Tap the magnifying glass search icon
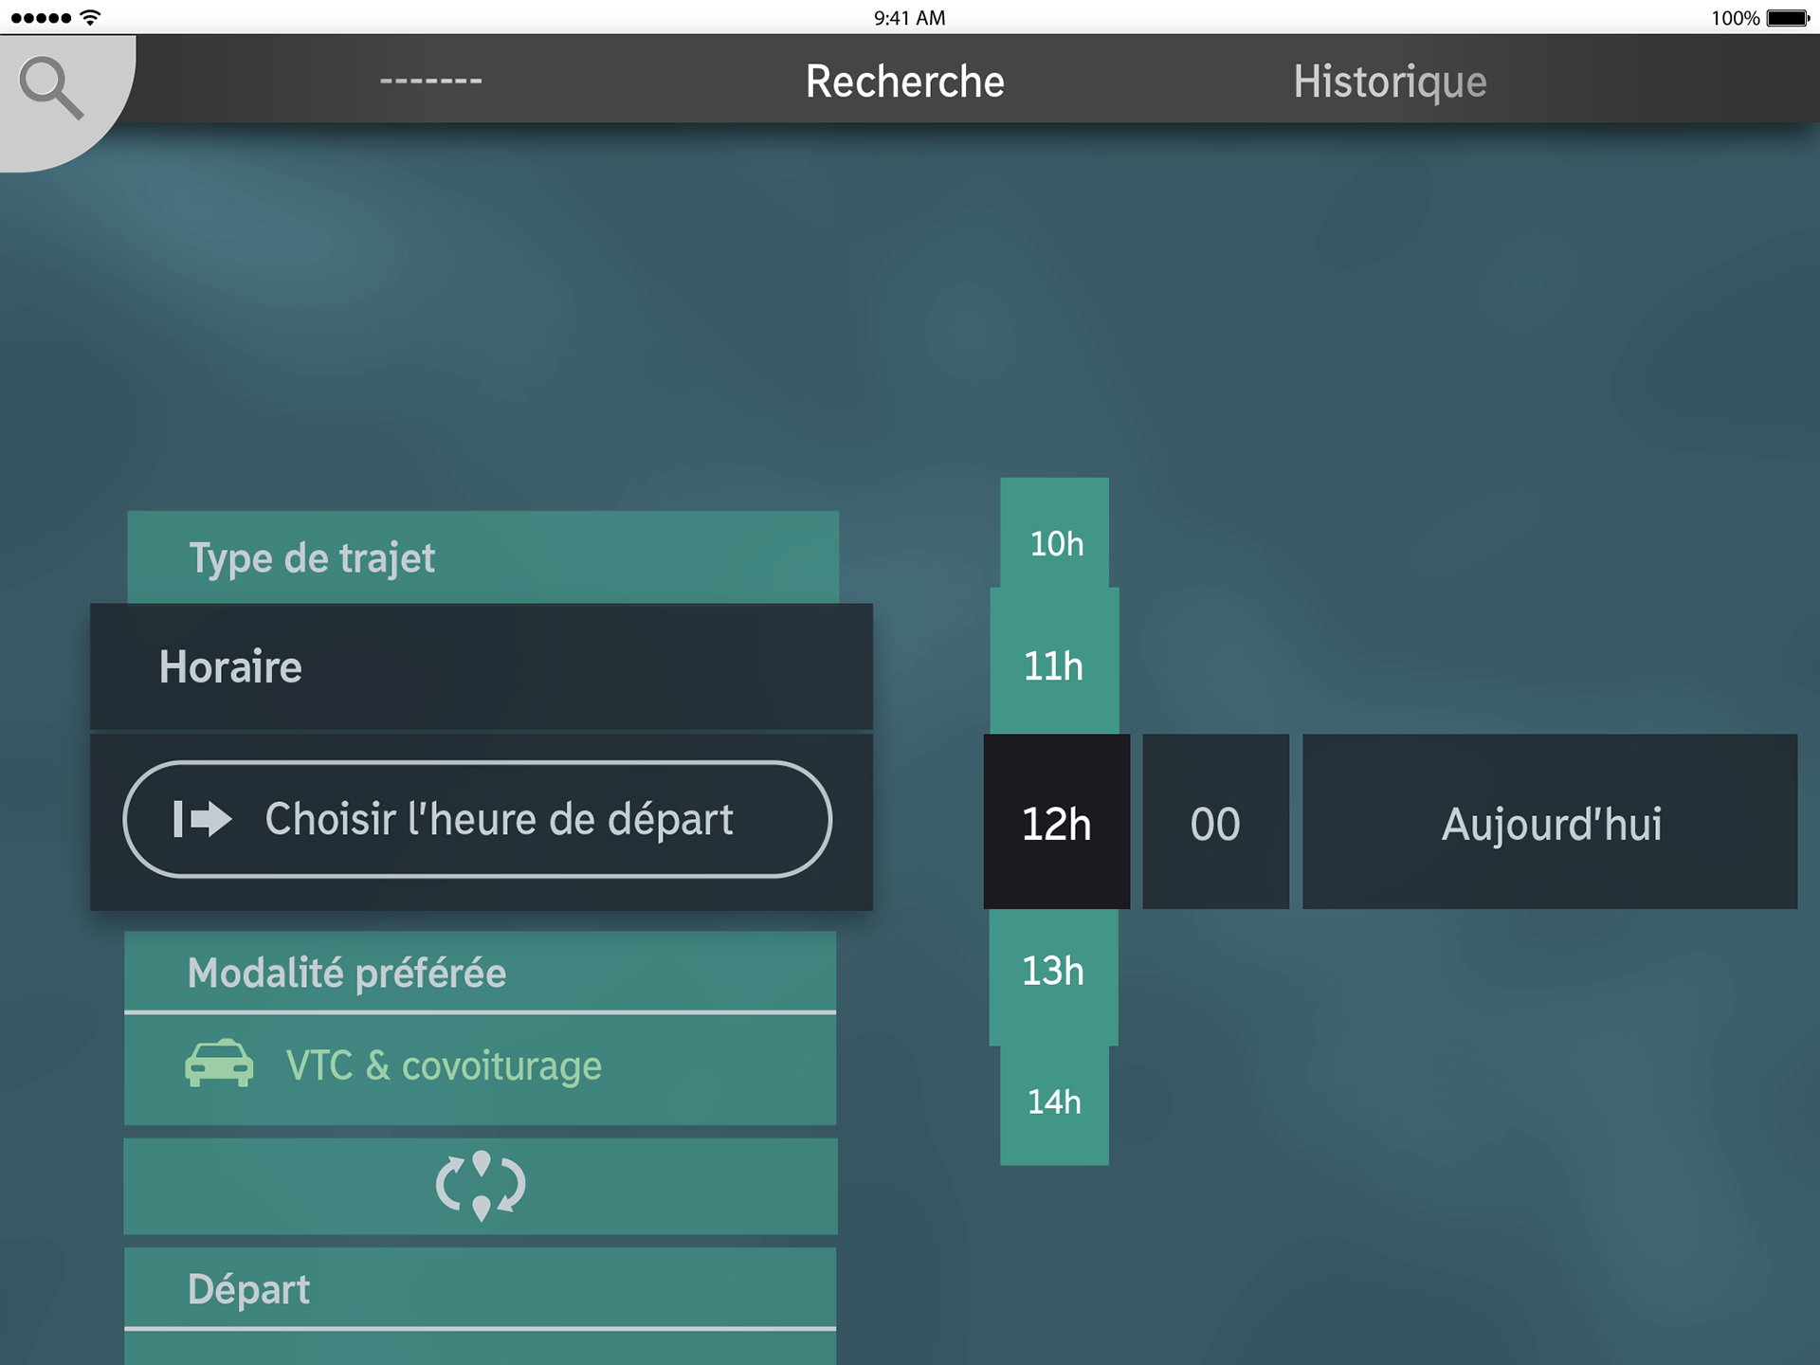The height and width of the screenshot is (1365, 1820). tap(52, 88)
